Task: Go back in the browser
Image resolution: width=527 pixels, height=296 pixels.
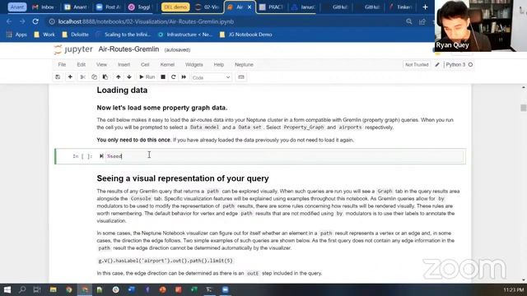Action: point(9,21)
